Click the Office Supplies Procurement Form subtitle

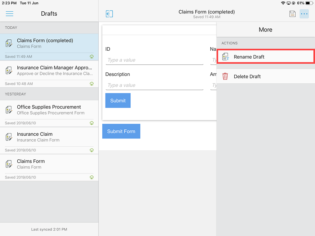point(51,113)
